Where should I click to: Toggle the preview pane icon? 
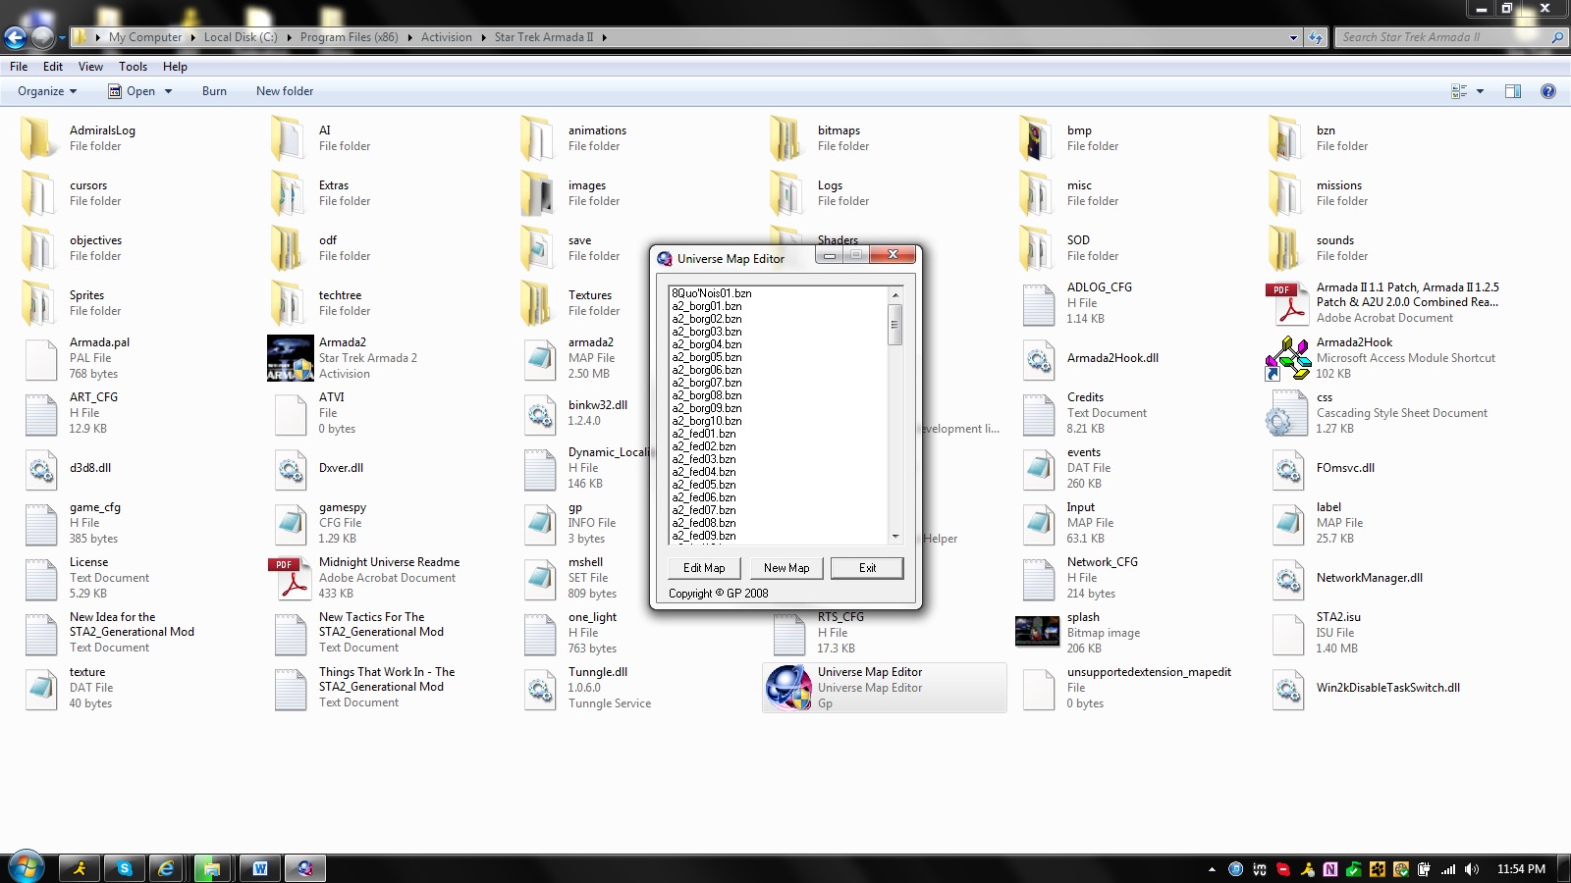coord(1513,91)
